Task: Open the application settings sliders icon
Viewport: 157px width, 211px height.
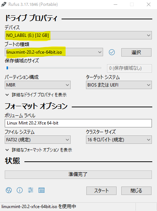Action: pos(31,190)
